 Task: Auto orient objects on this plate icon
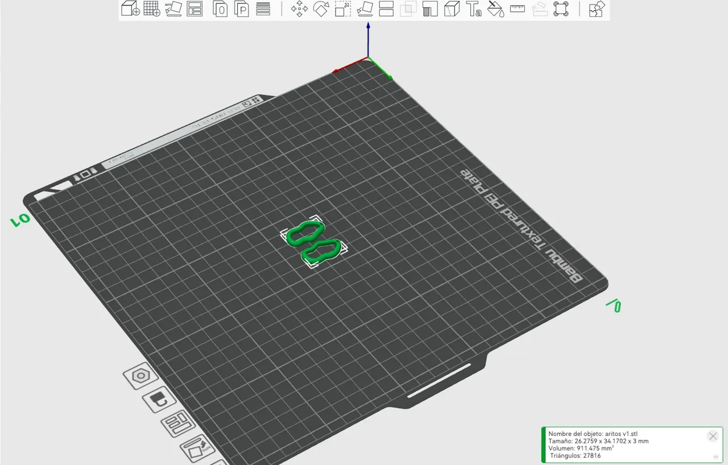point(197,448)
